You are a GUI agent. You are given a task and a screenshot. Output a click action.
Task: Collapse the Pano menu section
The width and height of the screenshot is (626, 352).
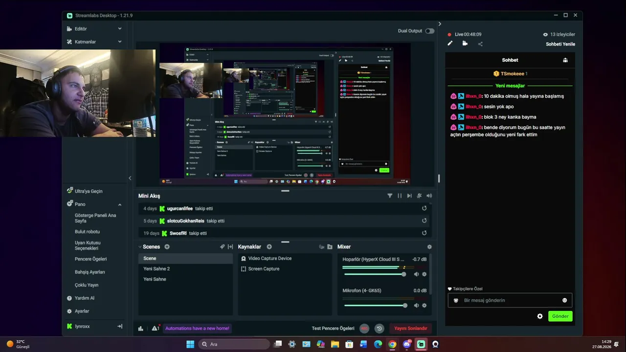coord(120,204)
